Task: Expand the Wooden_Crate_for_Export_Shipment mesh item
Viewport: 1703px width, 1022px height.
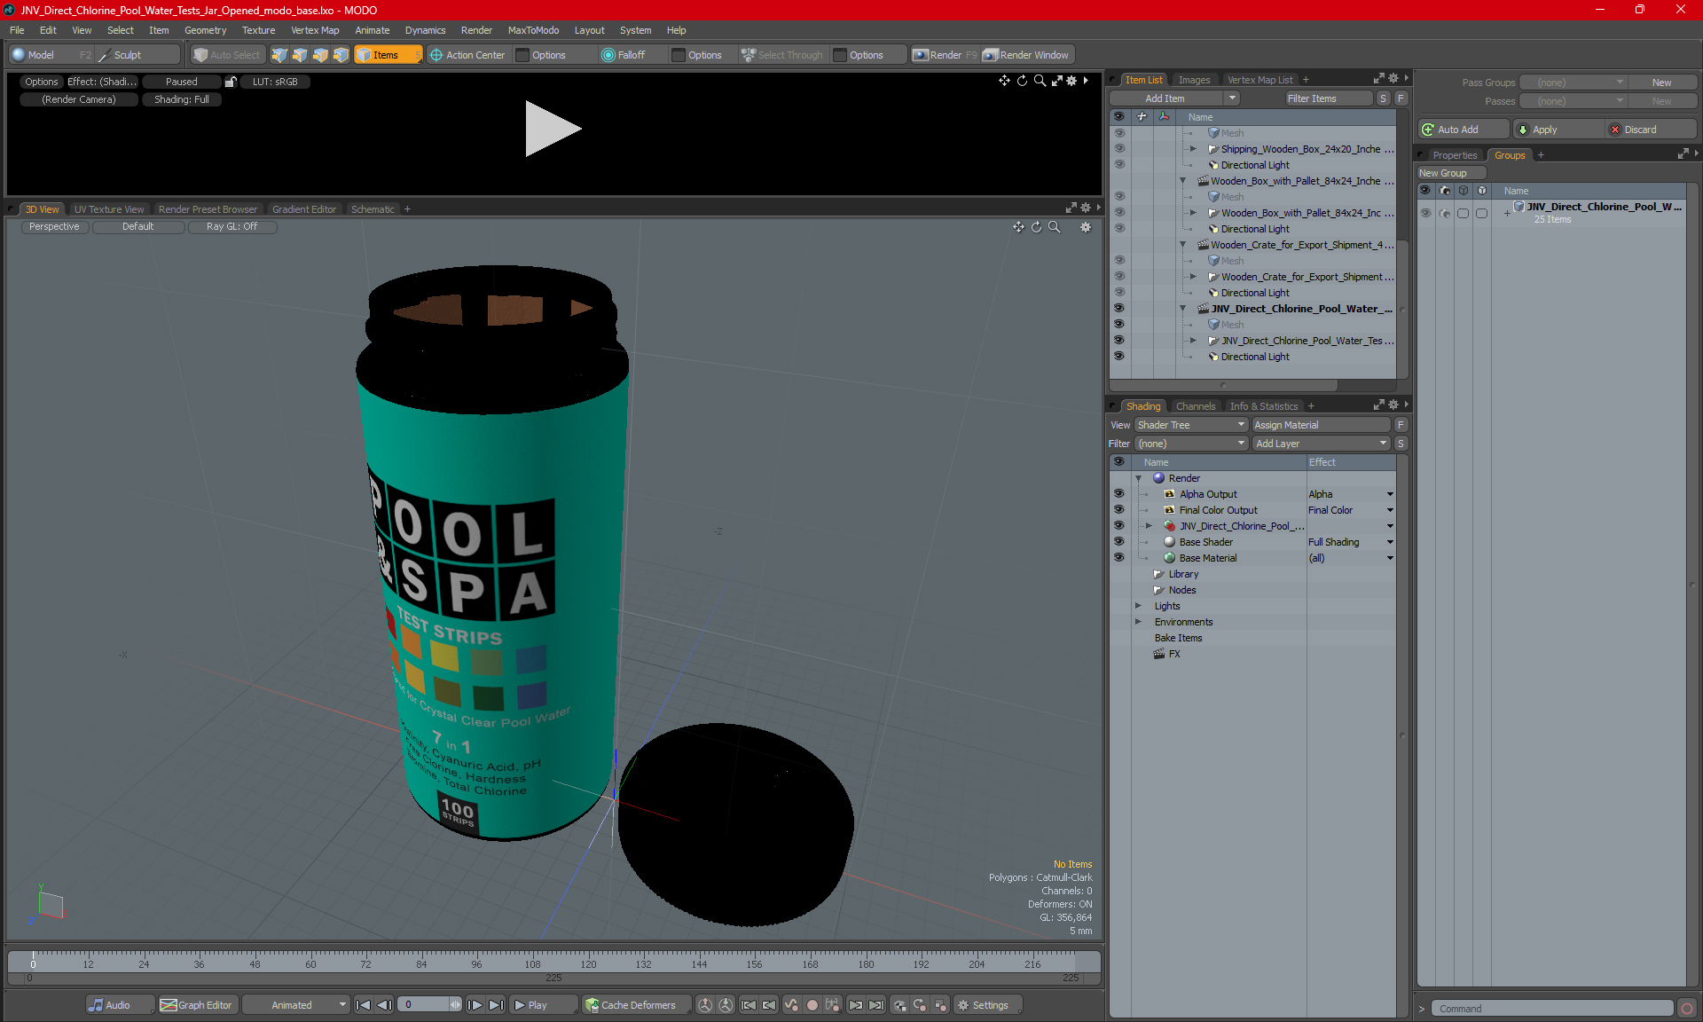Action: 1193,277
